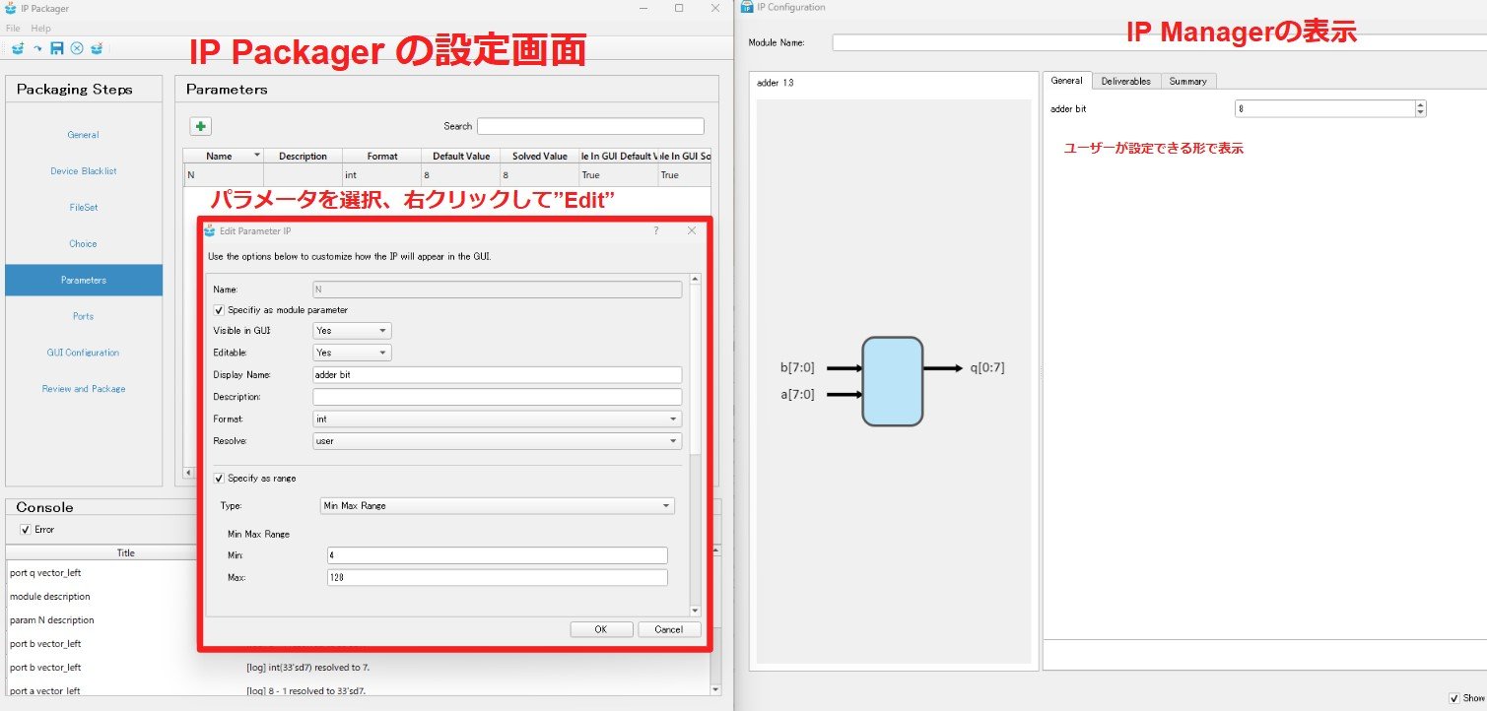Open the Resolve dropdown set to user
Screen dimensions: 1487x711
(498, 441)
